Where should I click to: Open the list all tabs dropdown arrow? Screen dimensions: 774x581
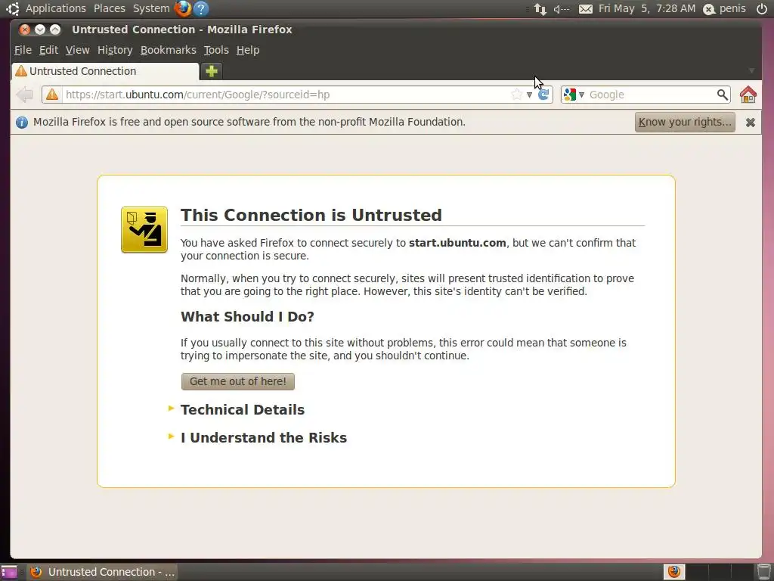click(751, 71)
